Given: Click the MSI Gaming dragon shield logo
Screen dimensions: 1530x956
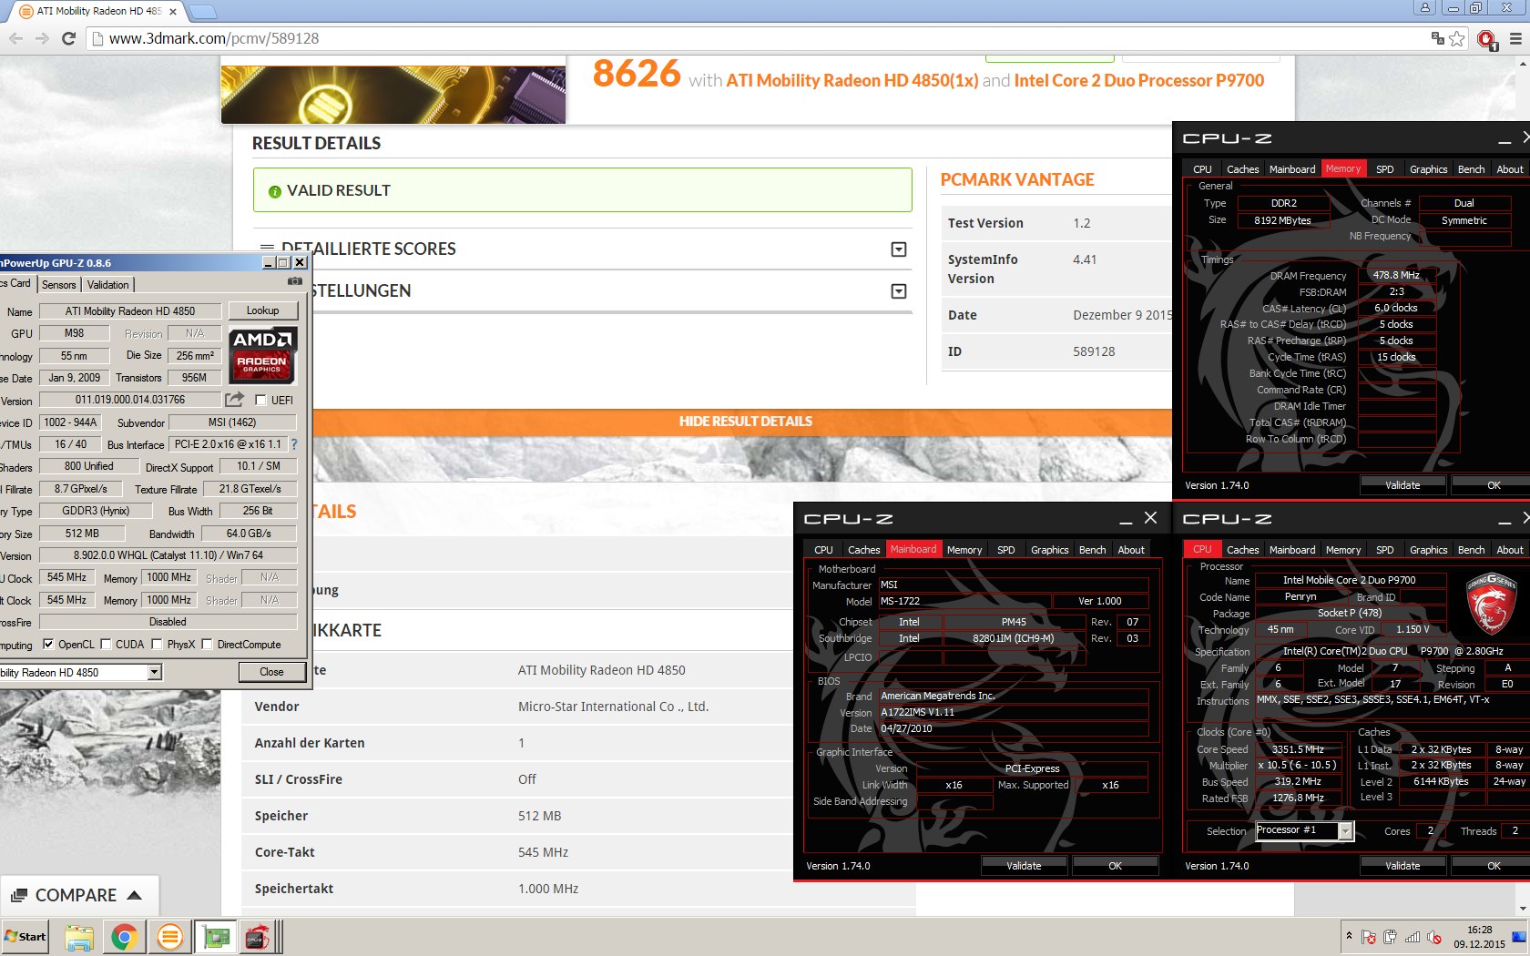Looking at the screenshot, I should pos(1491,603).
